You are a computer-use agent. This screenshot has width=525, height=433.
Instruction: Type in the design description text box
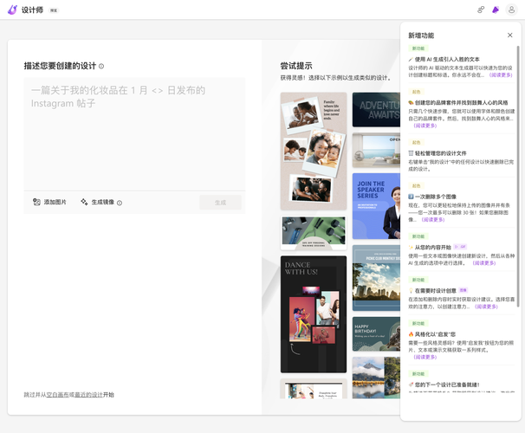(134, 130)
